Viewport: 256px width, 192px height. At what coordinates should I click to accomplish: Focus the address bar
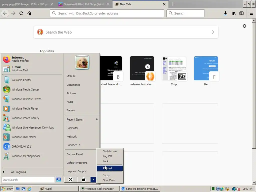coord(107,13)
